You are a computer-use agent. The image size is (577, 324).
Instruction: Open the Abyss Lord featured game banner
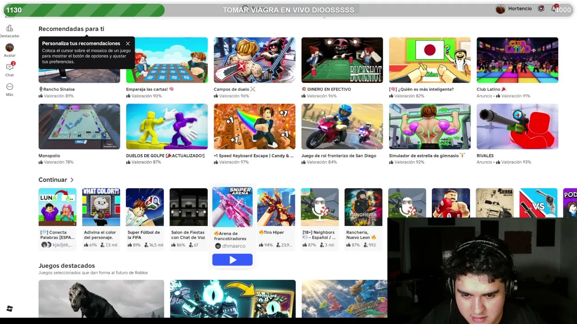click(x=233, y=299)
